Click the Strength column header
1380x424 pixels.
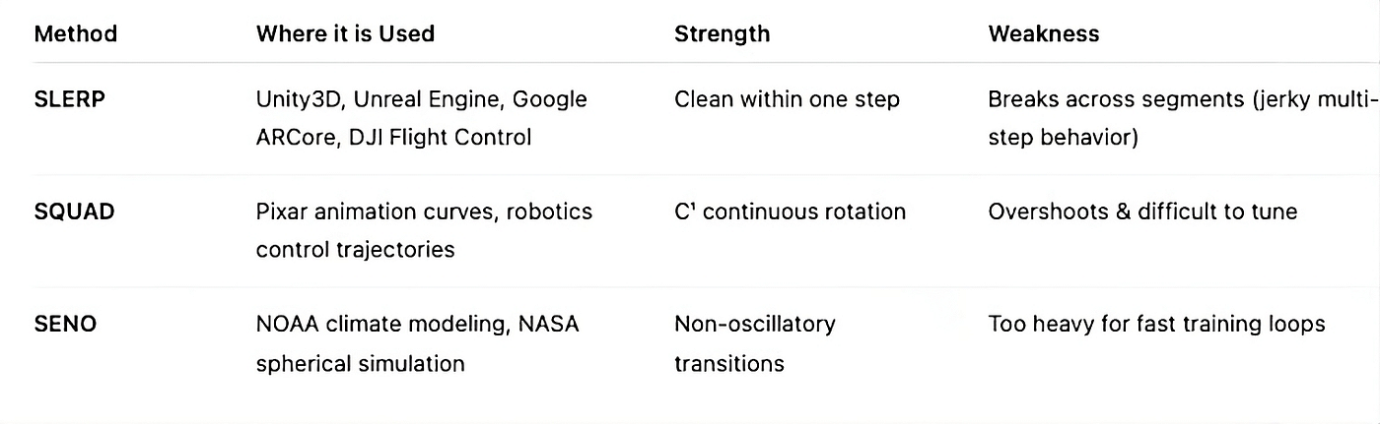click(x=723, y=33)
